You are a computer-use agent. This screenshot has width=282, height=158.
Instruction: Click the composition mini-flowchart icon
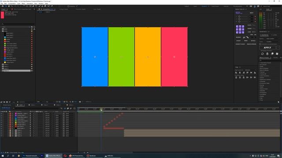click(x=61, y=108)
